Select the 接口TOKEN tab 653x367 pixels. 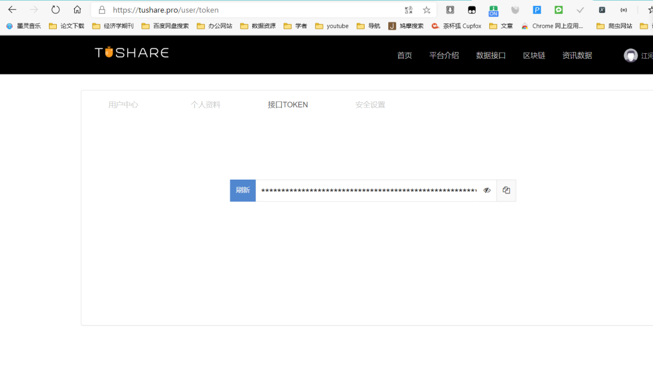[288, 105]
